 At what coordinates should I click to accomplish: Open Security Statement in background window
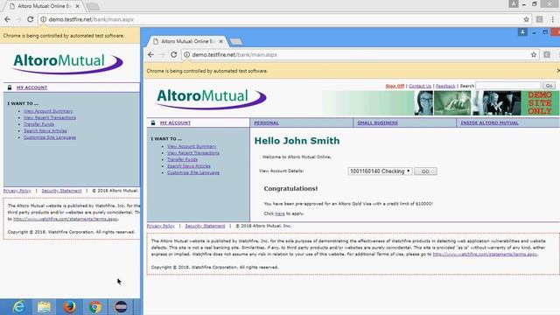click(61, 191)
